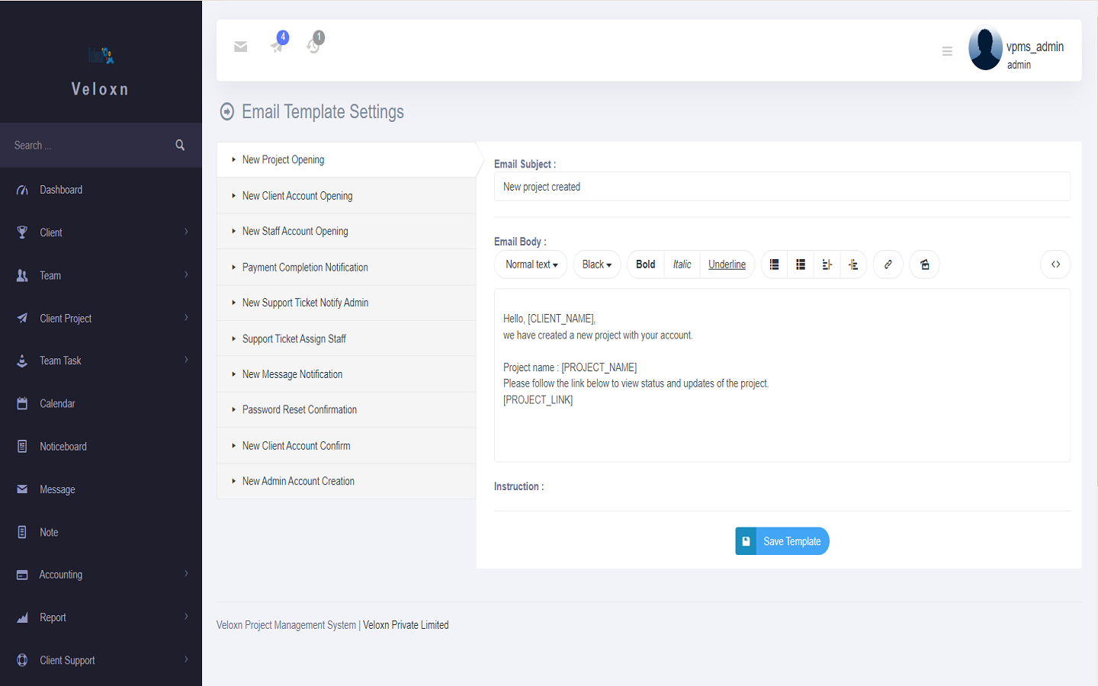Image resolution: width=1098 pixels, height=686 pixels.
Task: Switch the email body editor to code view
Action: point(1055,264)
